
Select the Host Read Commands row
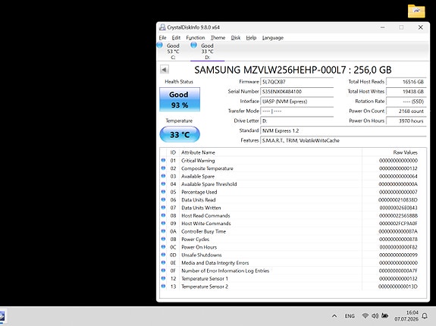pyautogui.click(x=289, y=215)
